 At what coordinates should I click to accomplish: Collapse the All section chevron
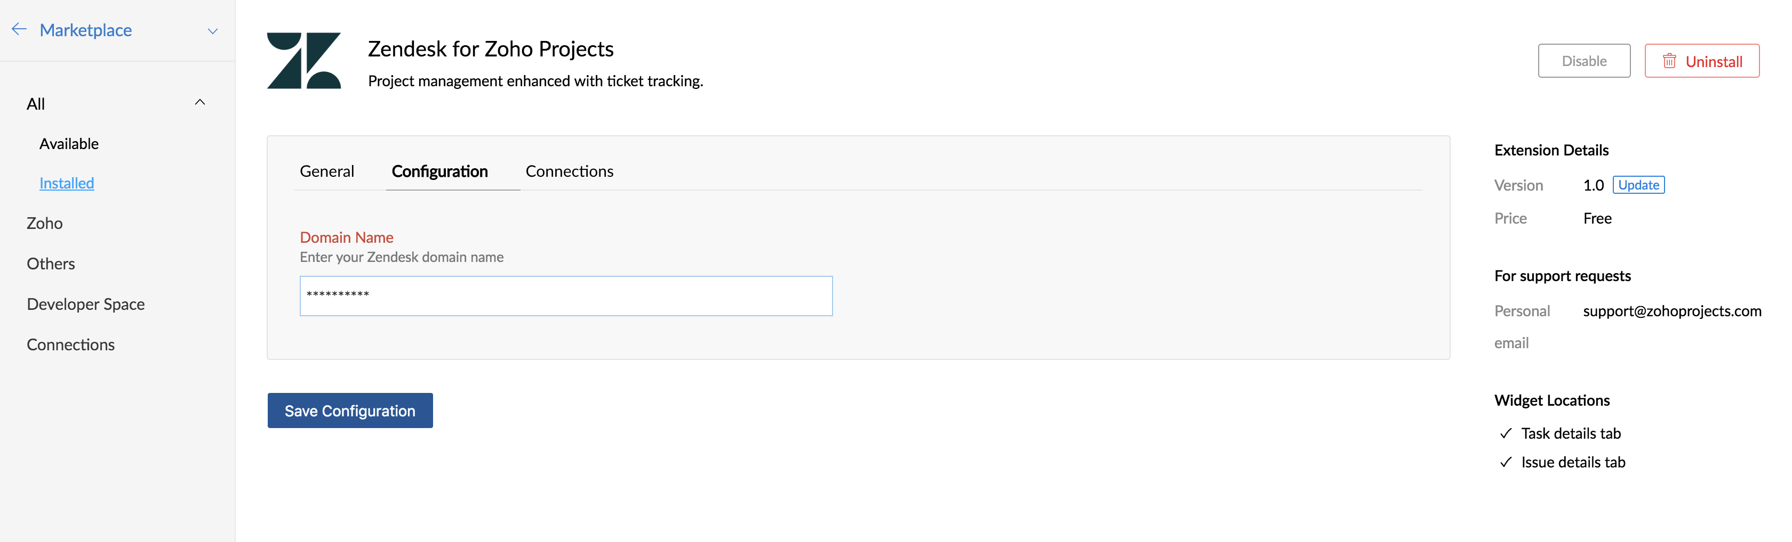[199, 102]
